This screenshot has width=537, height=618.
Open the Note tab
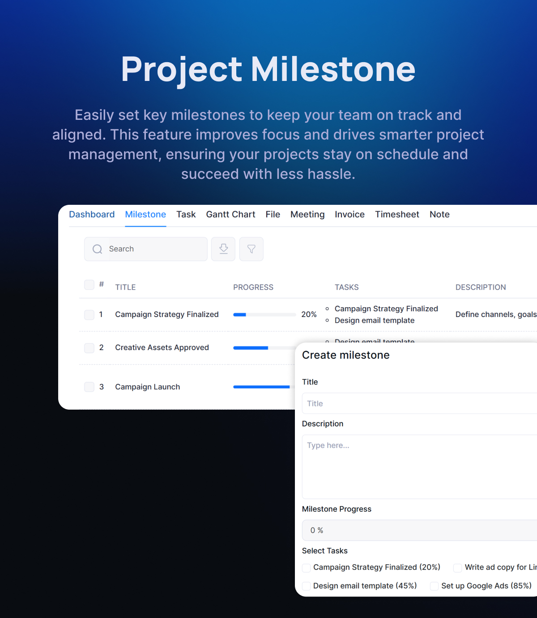(439, 214)
